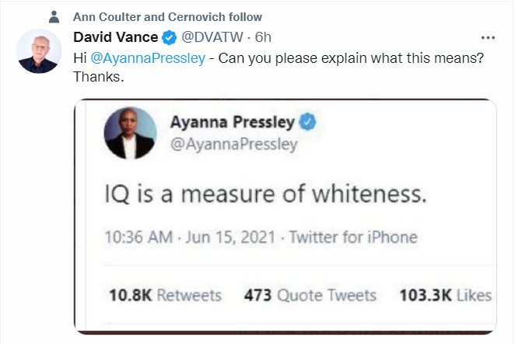Open the "Ann Coulter and Cernovich follow" context line
515x344 pixels.
167,17
